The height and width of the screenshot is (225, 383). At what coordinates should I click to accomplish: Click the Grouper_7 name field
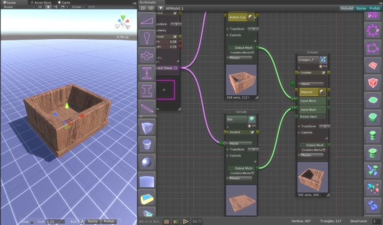308,60
